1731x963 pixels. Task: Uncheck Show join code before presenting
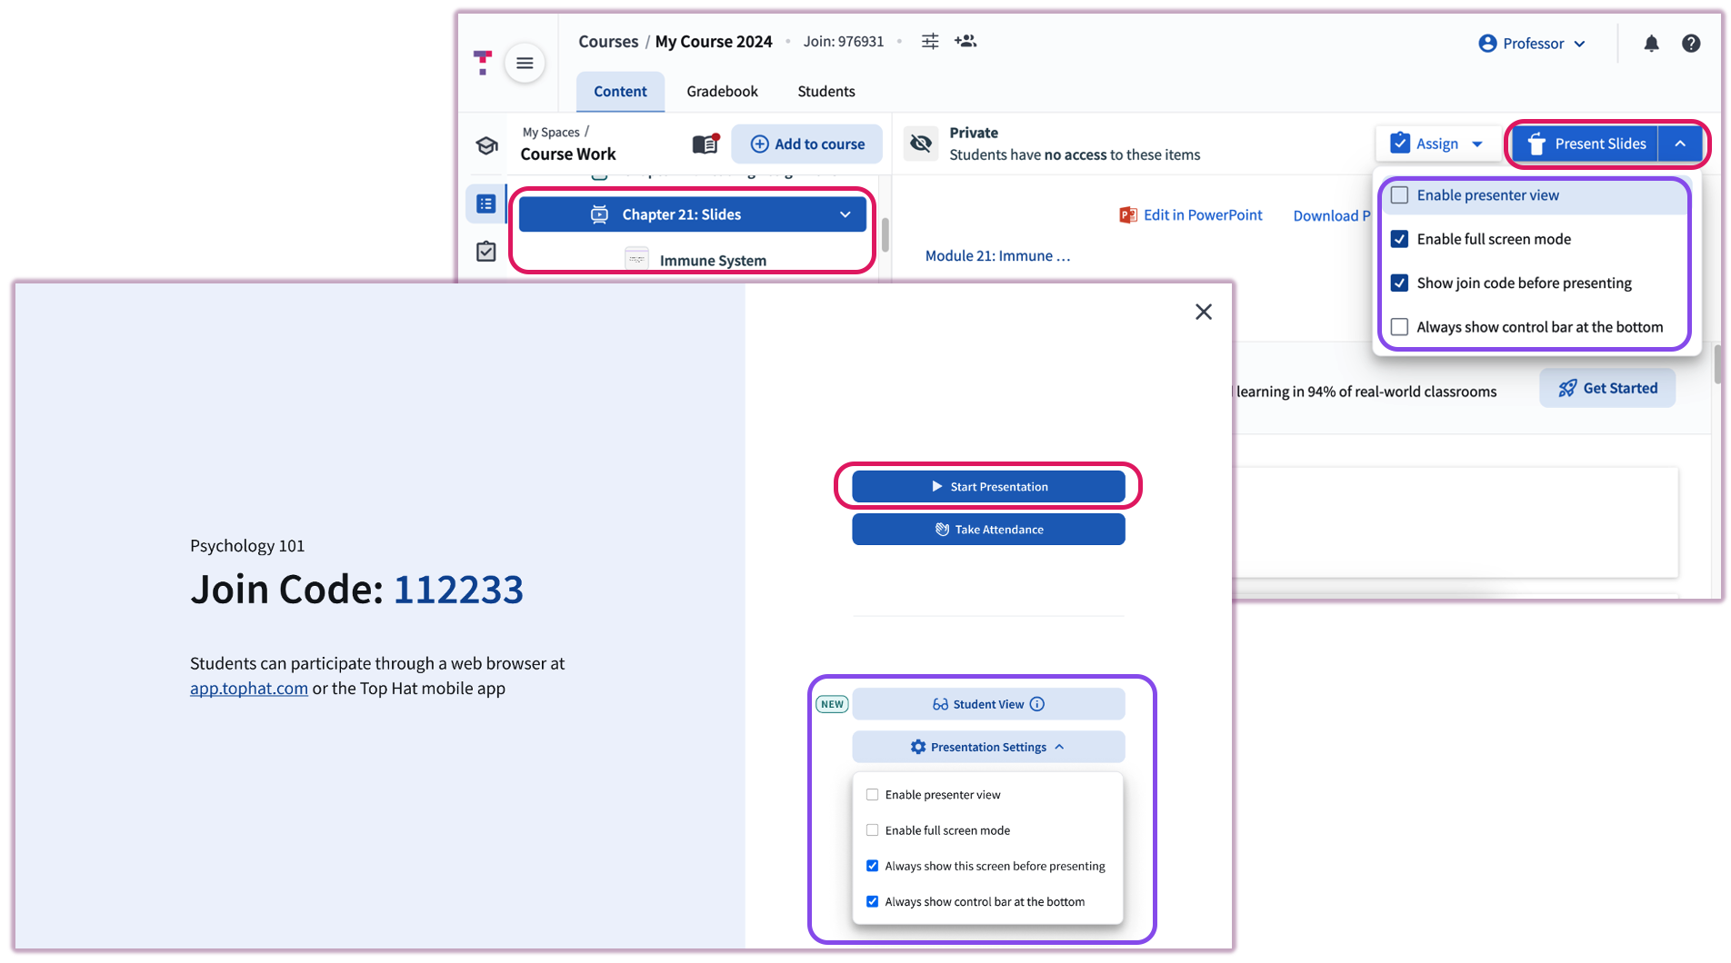pyautogui.click(x=1400, y=283)
